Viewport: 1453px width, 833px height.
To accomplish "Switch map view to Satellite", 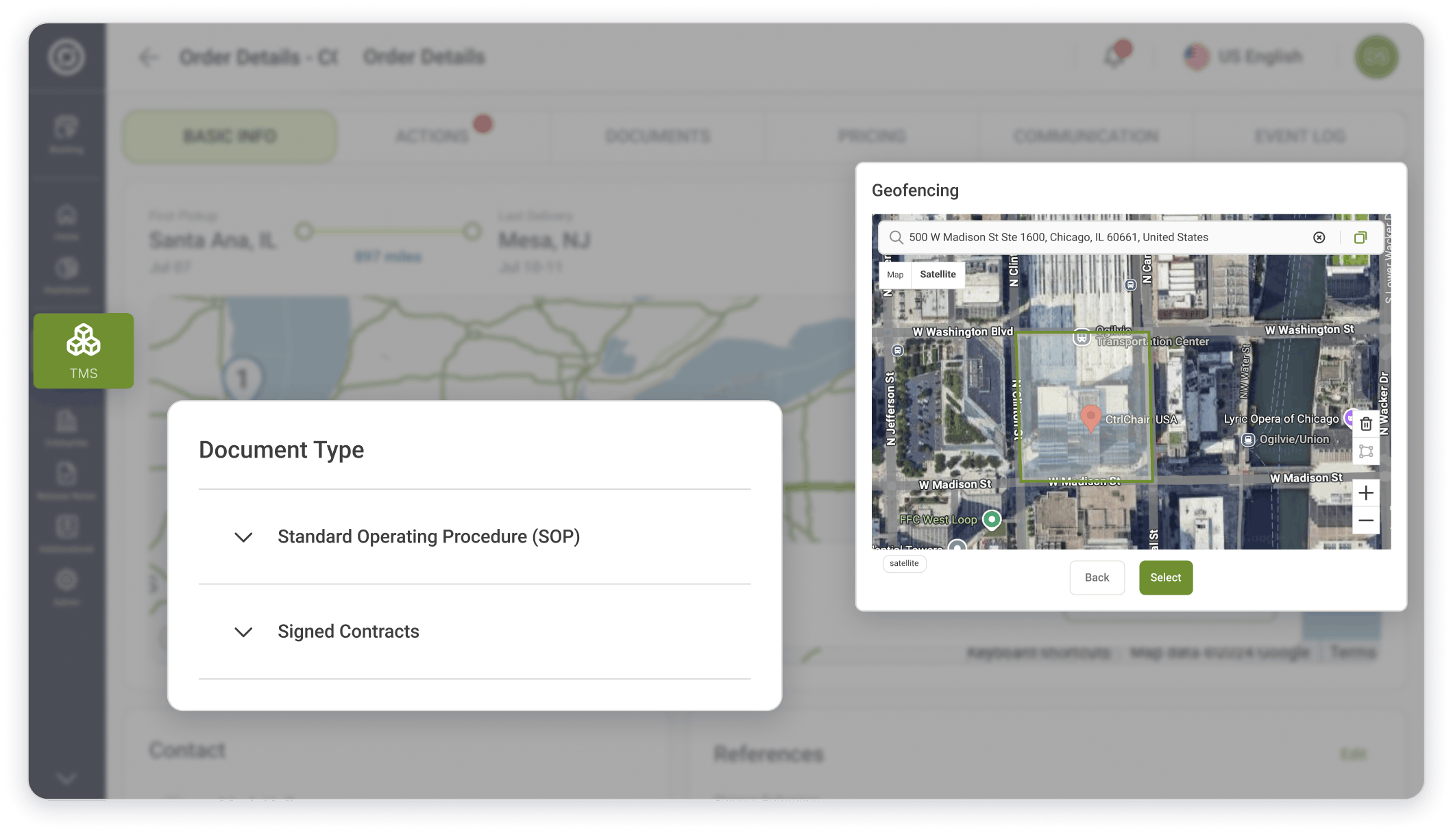I will coord(938,274).
